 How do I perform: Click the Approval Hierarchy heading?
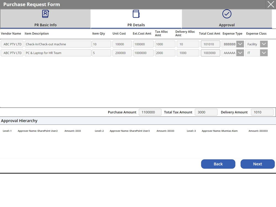tap(19, 121)
